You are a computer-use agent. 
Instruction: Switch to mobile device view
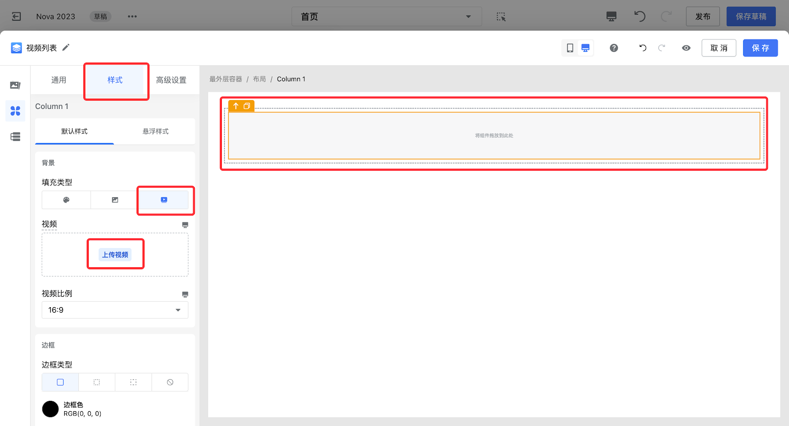(570, 48)
